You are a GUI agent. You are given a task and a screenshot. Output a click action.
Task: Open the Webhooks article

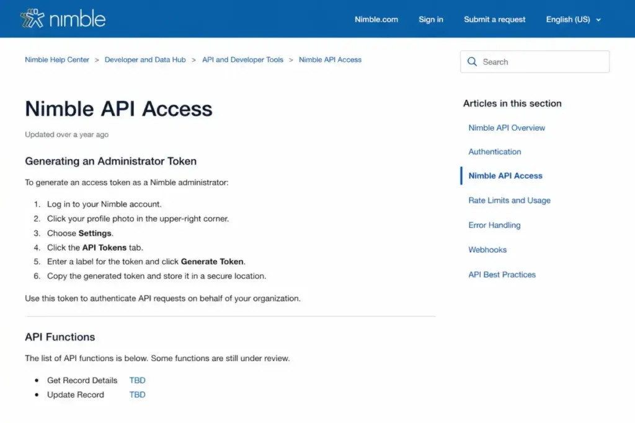pyautogui.click(x=487, y=250)
